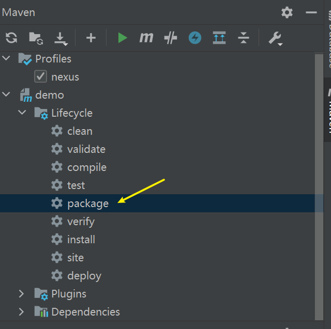Click the Maven tree vertical scrollbar
Viewport: 331px width, 329px height.
tap(319, 187)
